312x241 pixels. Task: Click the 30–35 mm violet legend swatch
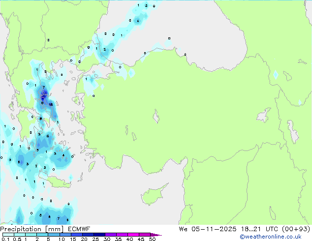pos(111,235)
